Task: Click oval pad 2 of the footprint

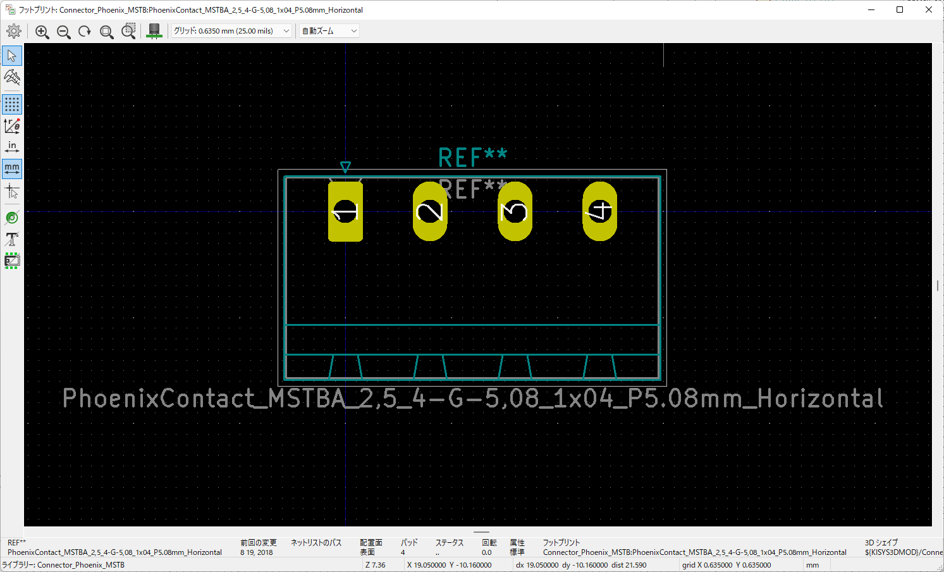Action: 430,211
